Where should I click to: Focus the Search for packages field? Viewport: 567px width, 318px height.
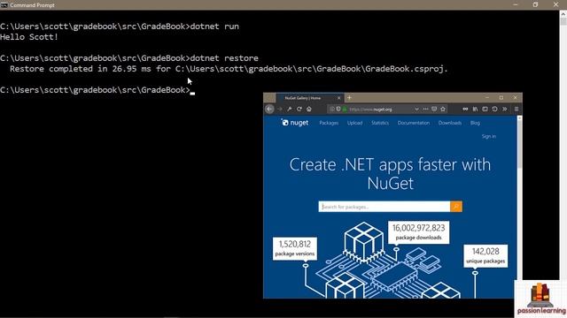[x=384, y=207]
